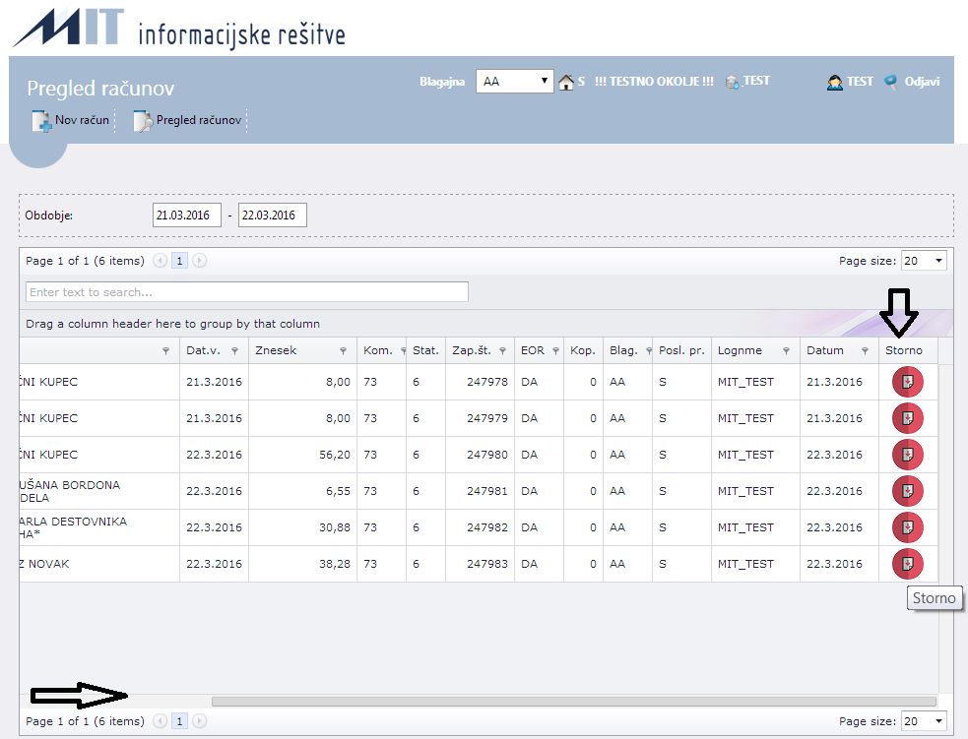
Task: Click top pager next page arrow
Action: point(199,261)
